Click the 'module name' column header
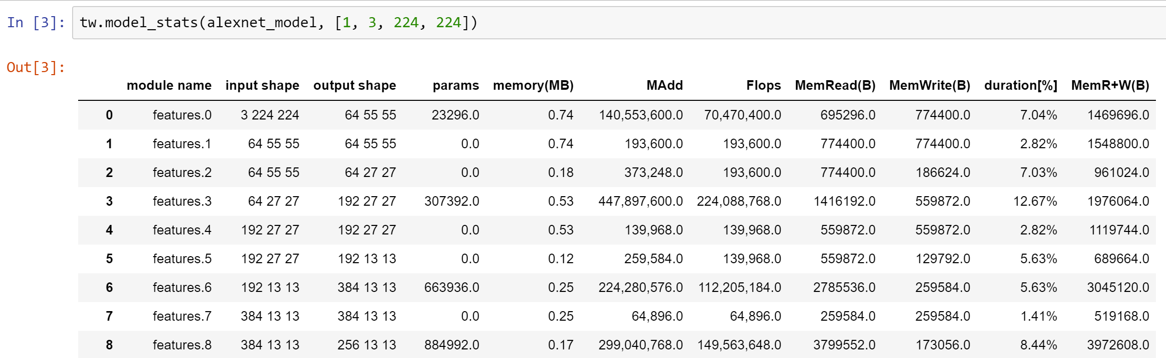 point(169,85)
